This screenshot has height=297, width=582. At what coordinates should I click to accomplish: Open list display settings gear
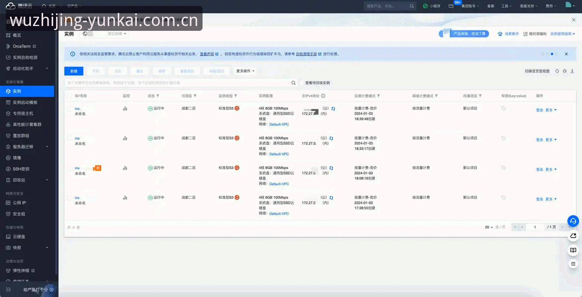pyautogui.click(x=565, y=71)
